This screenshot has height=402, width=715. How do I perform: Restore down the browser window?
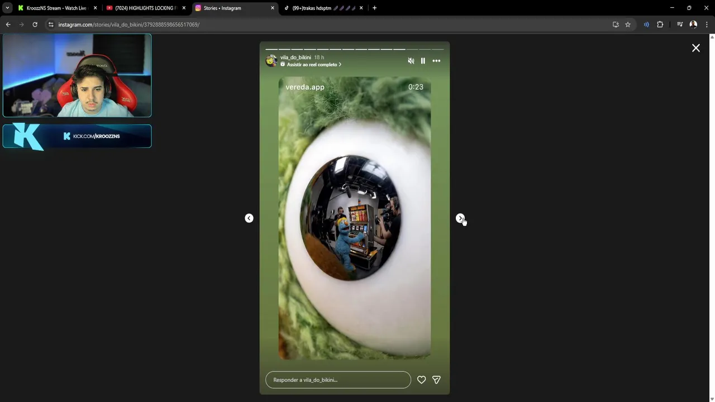point(689,8)
